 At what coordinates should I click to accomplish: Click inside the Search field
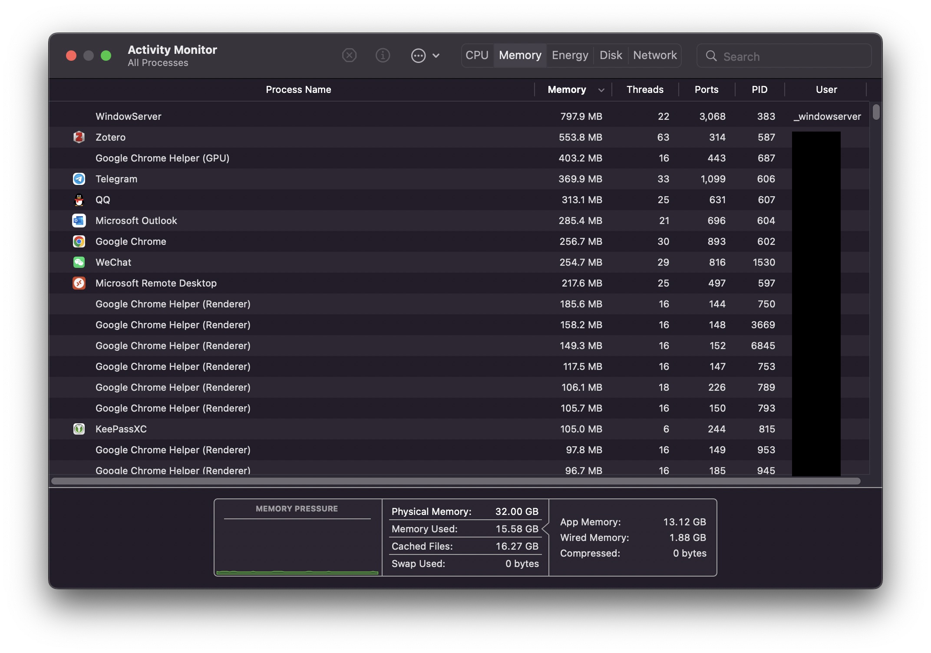[782, 56]
